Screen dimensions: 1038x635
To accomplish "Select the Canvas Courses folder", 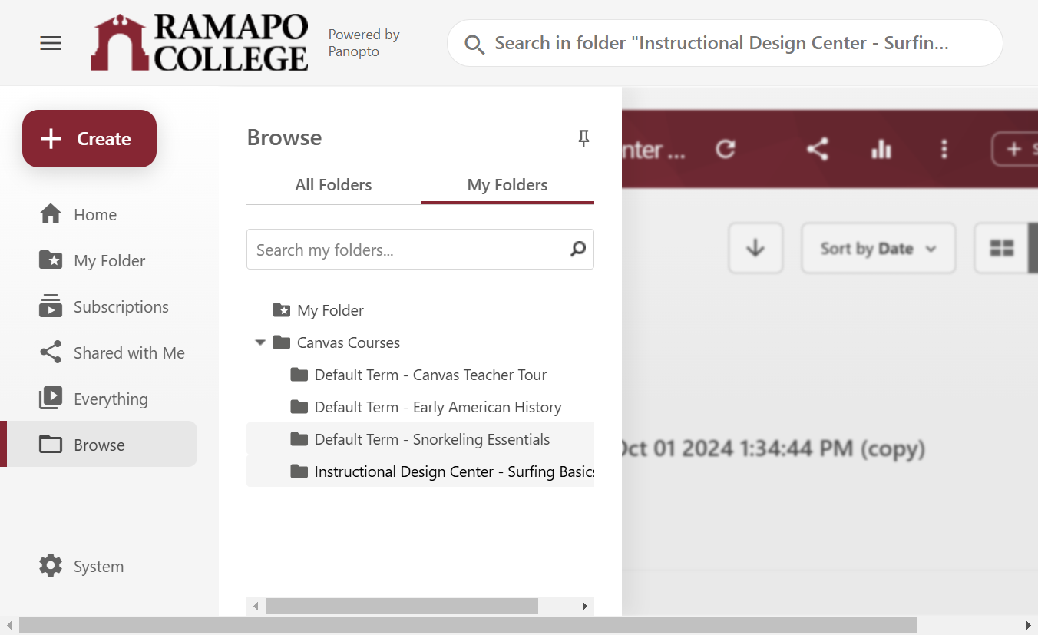I will point(336,342).
